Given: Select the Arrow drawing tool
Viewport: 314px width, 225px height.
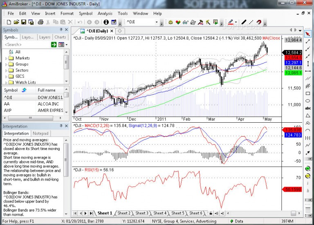Looking at the screenshot, I should point(308,153).
